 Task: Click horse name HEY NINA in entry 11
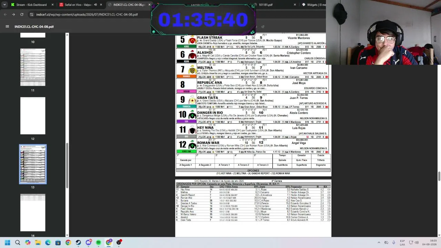(x=205, y=128)
